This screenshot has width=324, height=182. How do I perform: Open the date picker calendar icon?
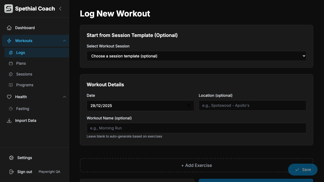pos(188,106)
